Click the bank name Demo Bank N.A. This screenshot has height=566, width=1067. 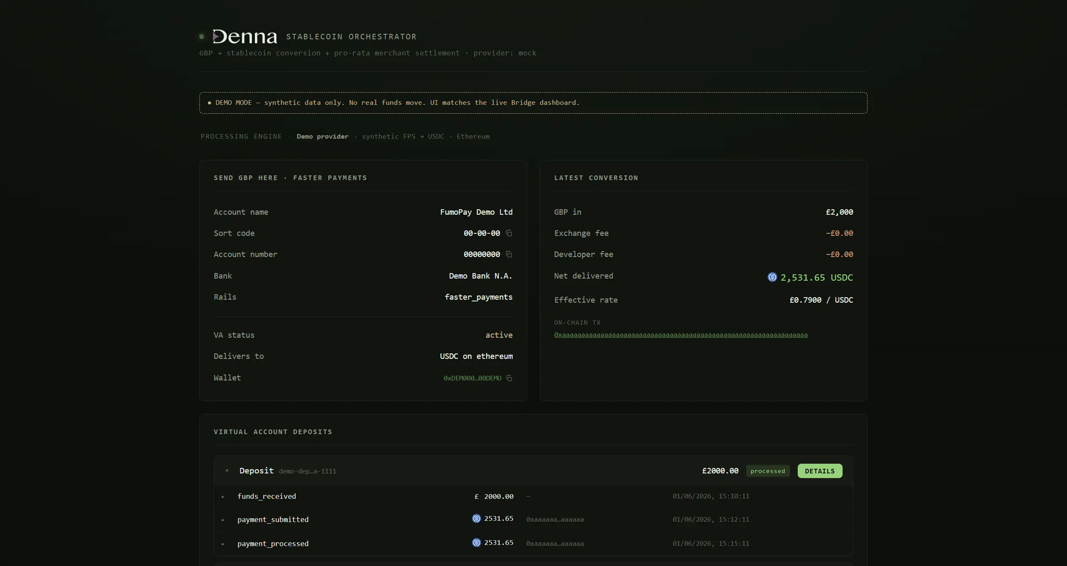coord(481,276)
